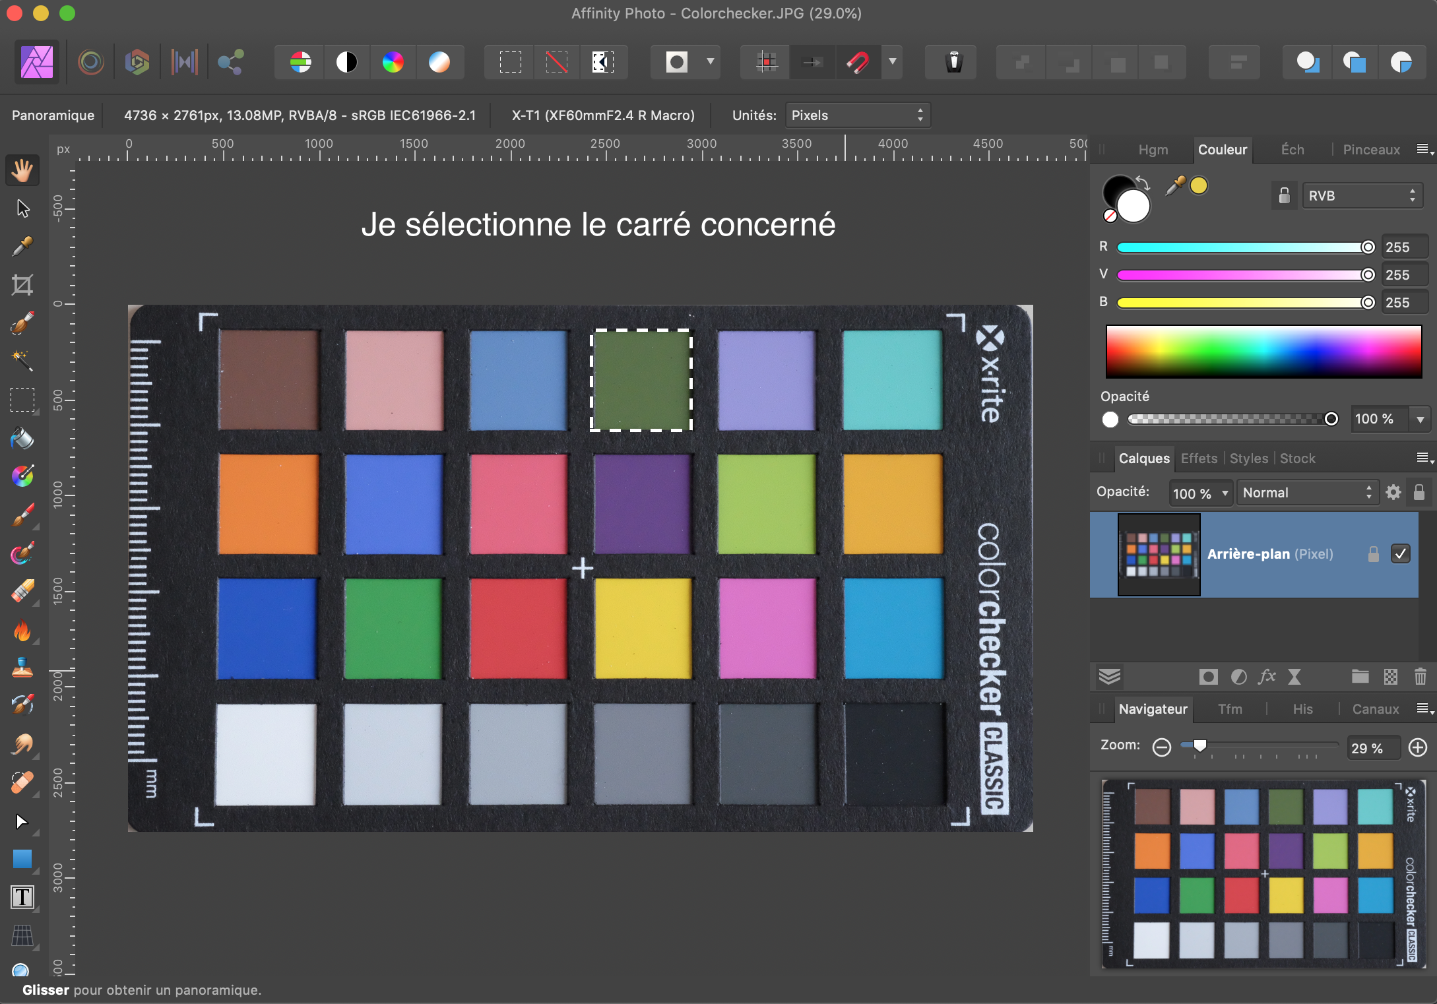
Task: Click the Deselect toolbar icon
Action: (556, 63)
